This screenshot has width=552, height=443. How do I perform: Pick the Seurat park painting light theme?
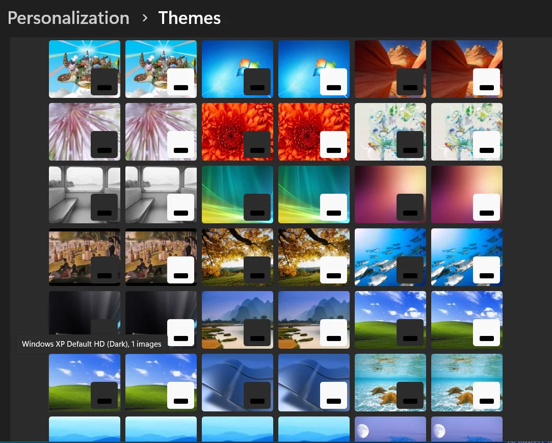tap(161, 257)
